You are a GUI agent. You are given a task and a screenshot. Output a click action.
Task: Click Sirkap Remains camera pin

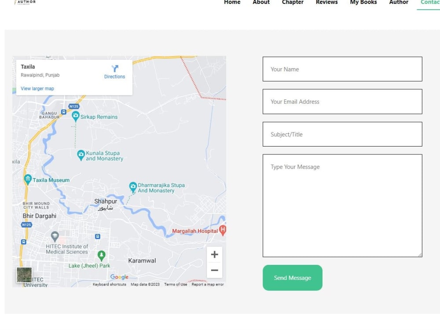coord(76,116)
